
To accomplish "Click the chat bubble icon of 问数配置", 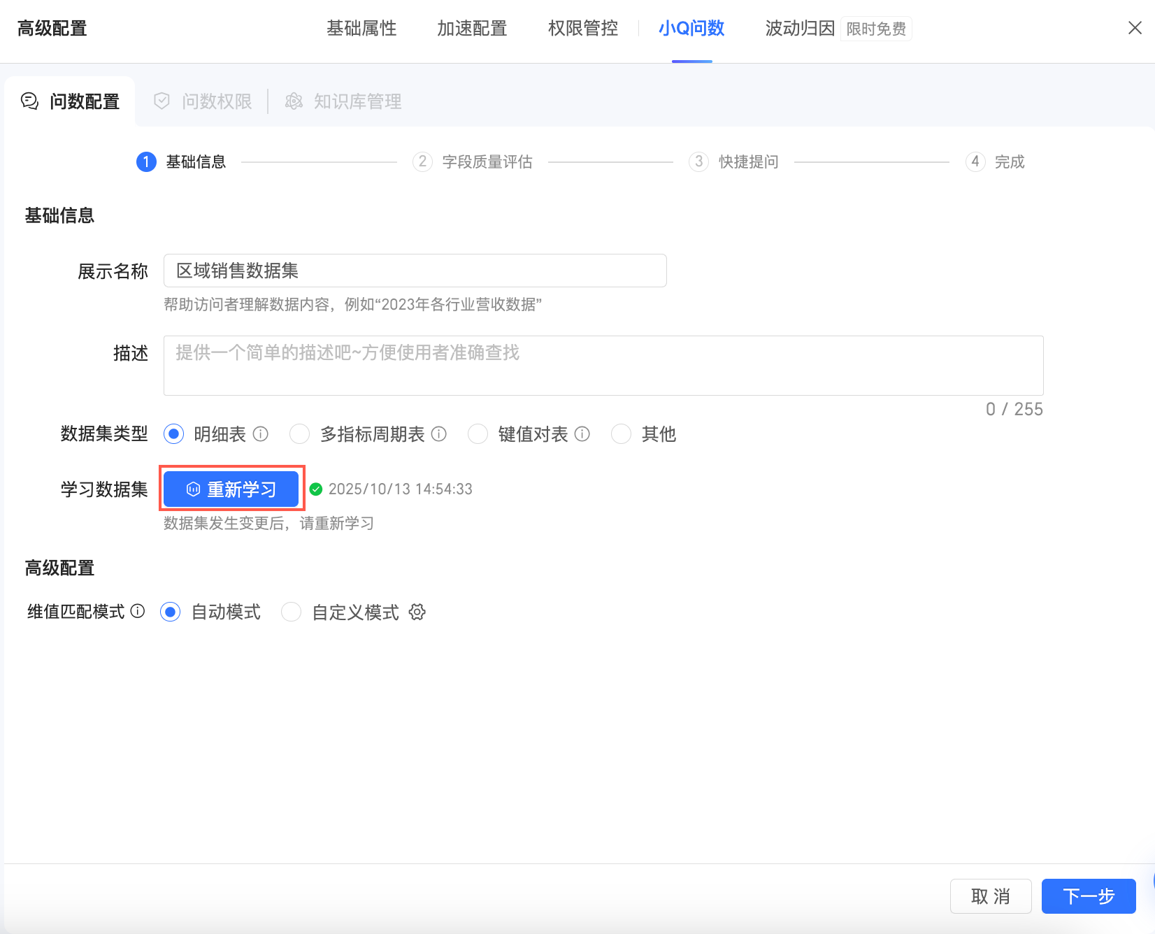I will click(29, 101).
